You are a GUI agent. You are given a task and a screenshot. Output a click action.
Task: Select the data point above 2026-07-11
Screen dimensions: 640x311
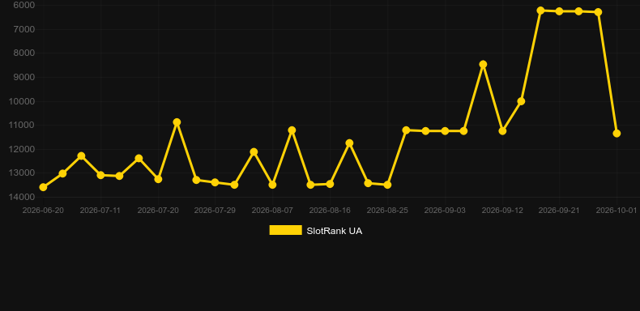(100, 175)
